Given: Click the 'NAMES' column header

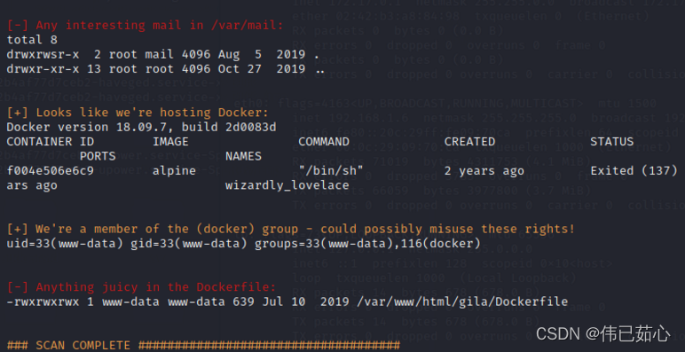Looking at the screenshot, I should (243, 156).
